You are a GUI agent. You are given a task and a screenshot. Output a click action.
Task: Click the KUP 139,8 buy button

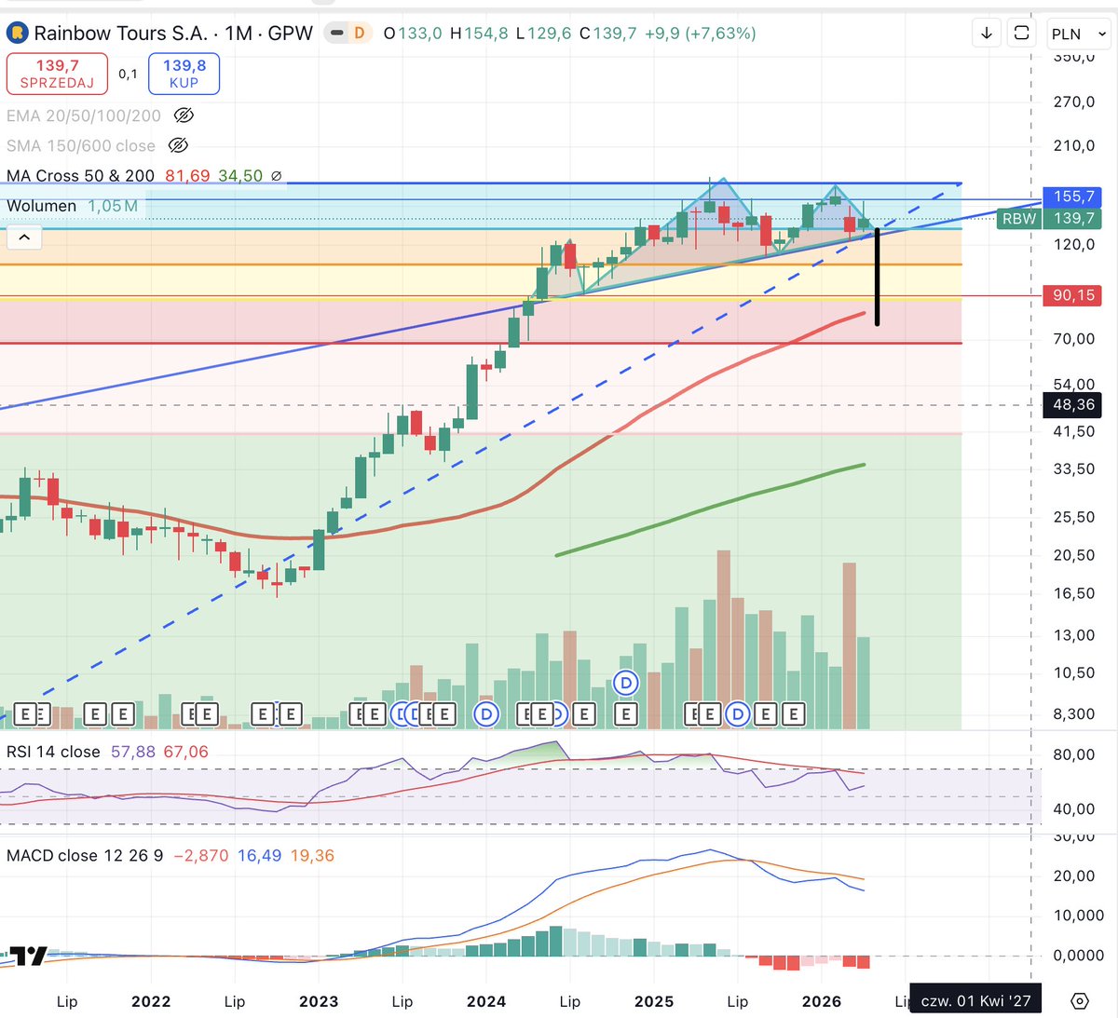(x=184, y=74)
